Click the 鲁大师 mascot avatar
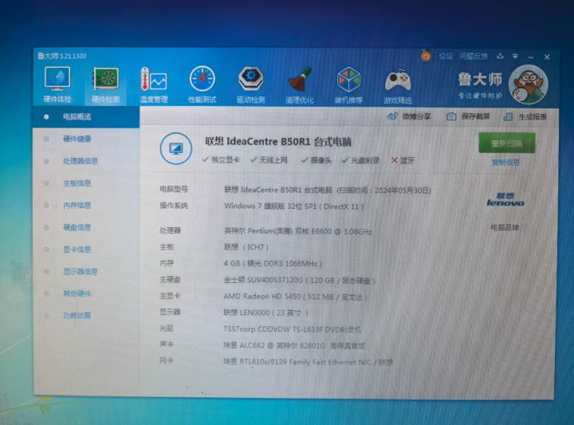 coord(528,85)
